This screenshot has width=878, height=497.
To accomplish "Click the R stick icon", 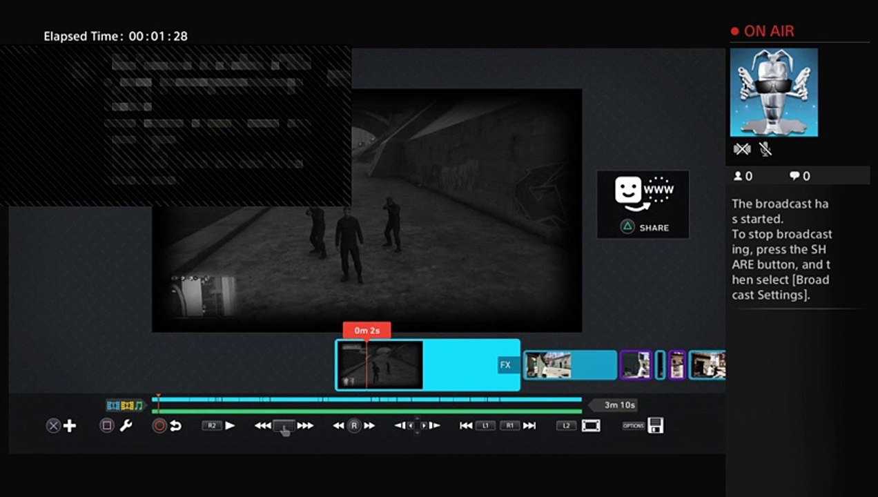I will coord(353,426).
